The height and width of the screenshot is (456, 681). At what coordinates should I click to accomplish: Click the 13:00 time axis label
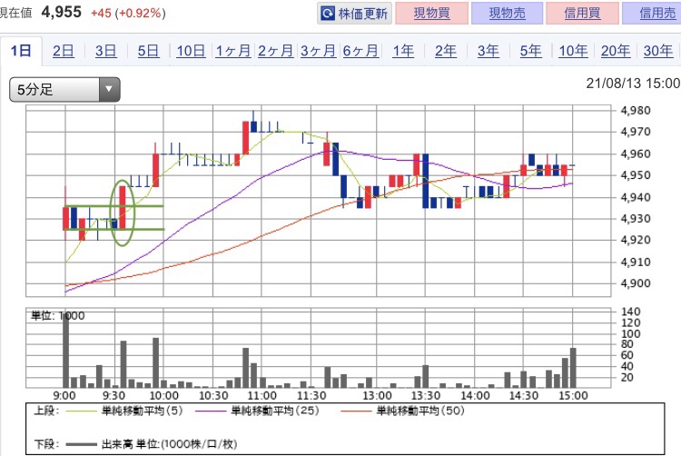(x=377, y=396)
